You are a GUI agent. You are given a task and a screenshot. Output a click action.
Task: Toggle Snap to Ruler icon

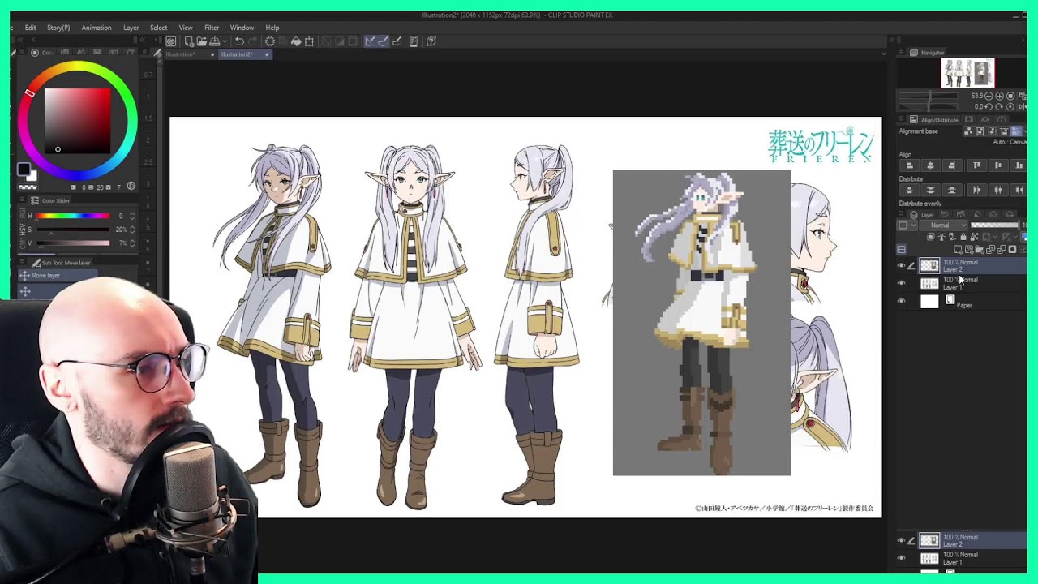coord(370,41)
